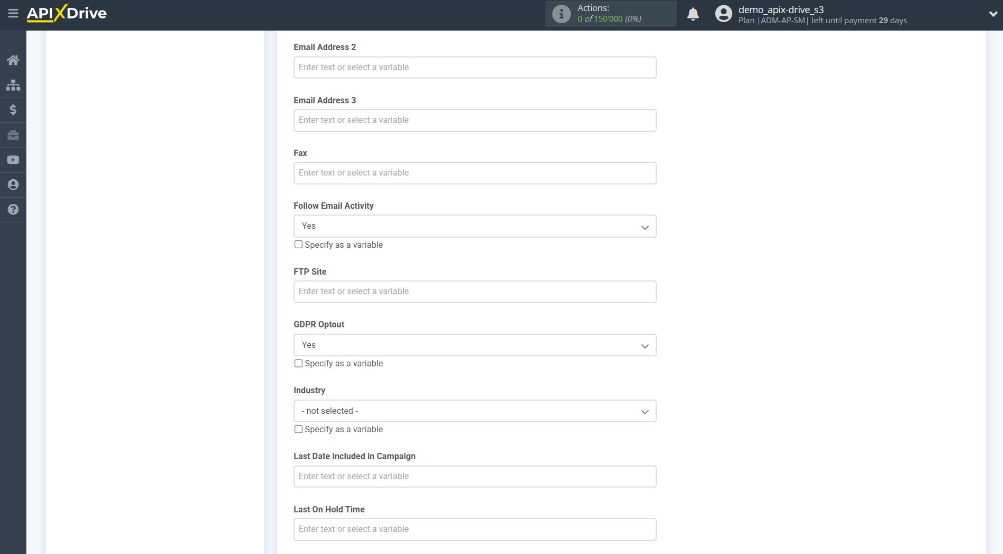Screen dimensions: 1003x554
Task: Open the GDPR Optout dropdown
Action: point(475,345)
